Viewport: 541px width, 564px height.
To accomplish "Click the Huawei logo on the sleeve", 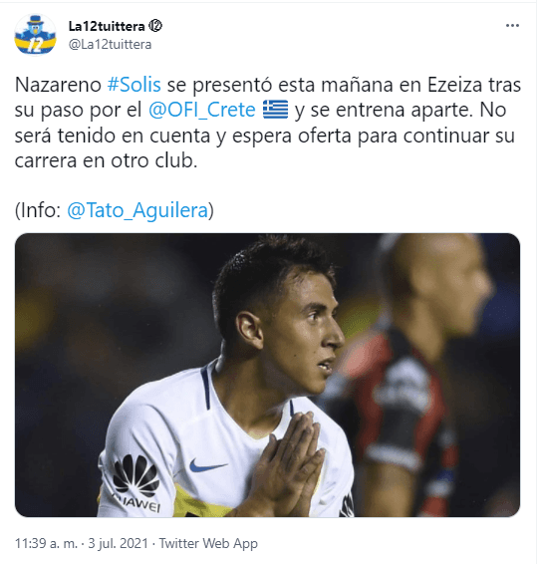I will pos(136,482).
